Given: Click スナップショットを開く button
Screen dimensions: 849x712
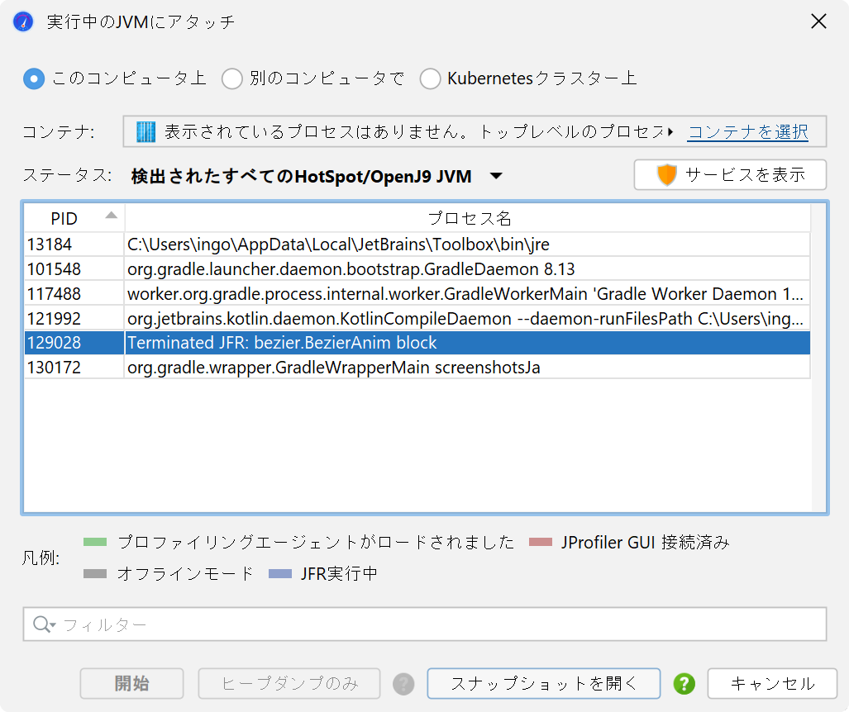Looking at the screenshot, I should (x=544, y=683).
